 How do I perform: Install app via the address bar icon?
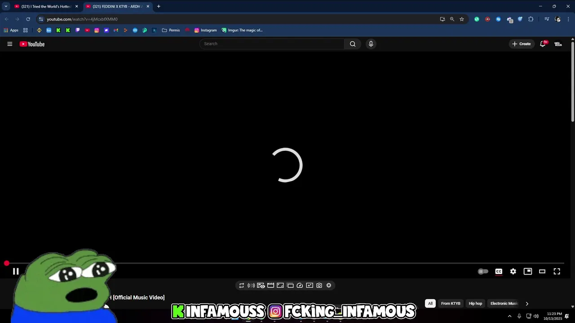point(442,19)
